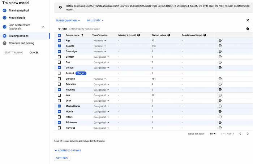This screenshot has width=253, height=164.
Task: Uncheck the Housing column checkbox
Action: [59, 90]
